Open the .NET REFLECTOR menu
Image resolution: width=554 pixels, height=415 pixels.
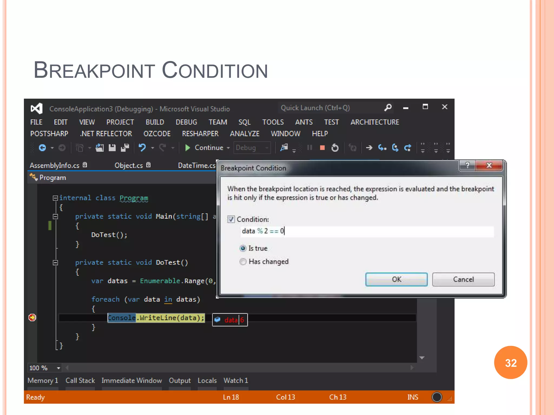(106, 134)
